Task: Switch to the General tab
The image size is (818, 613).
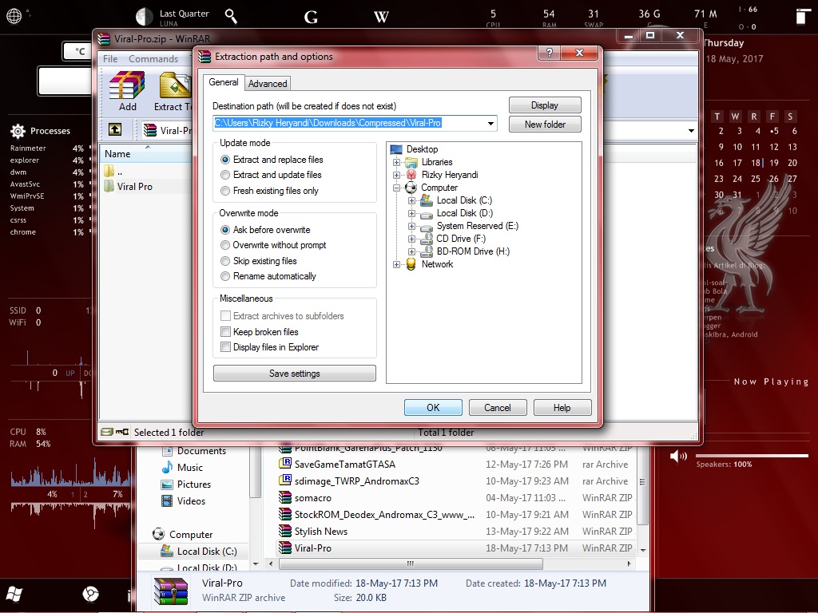Action: [x=224, y=82]
